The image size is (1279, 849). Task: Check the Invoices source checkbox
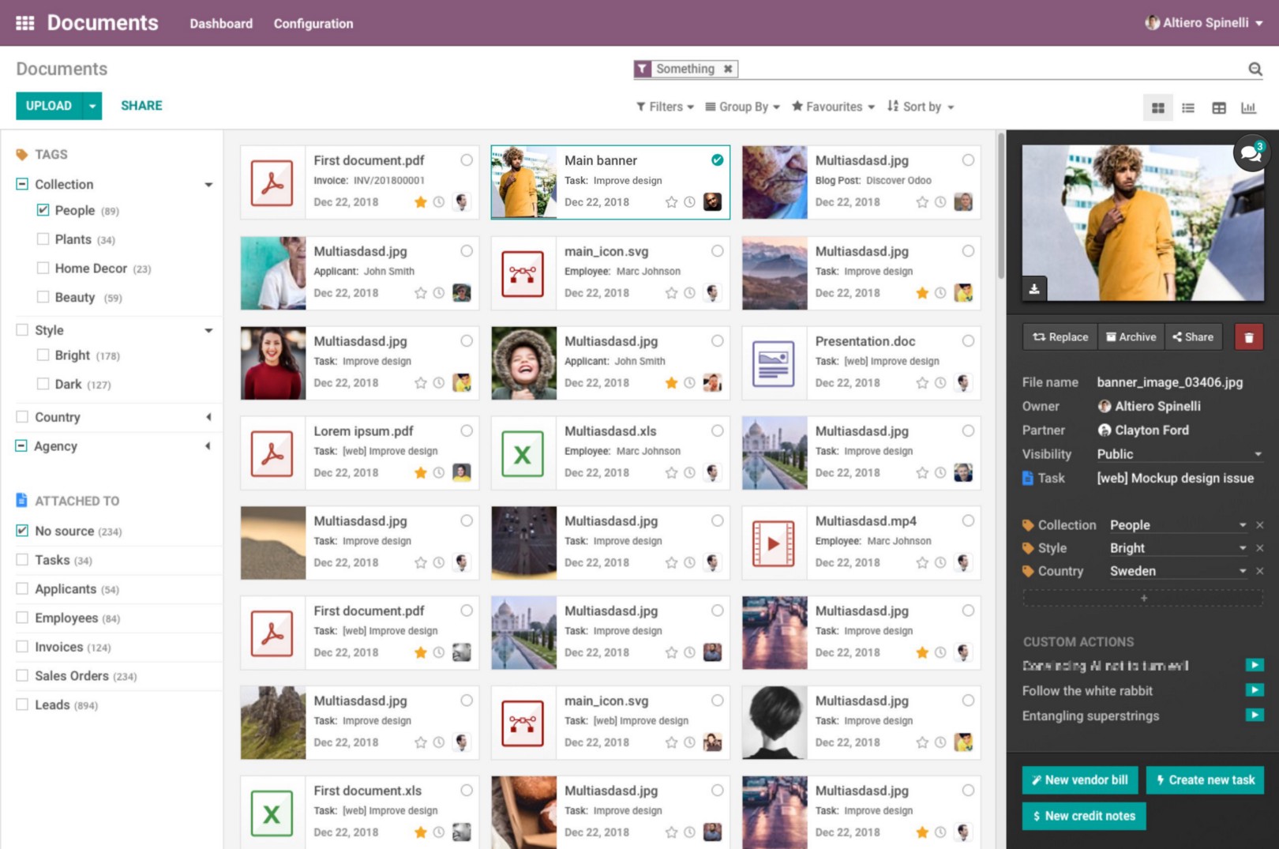[x=22, y=647]
